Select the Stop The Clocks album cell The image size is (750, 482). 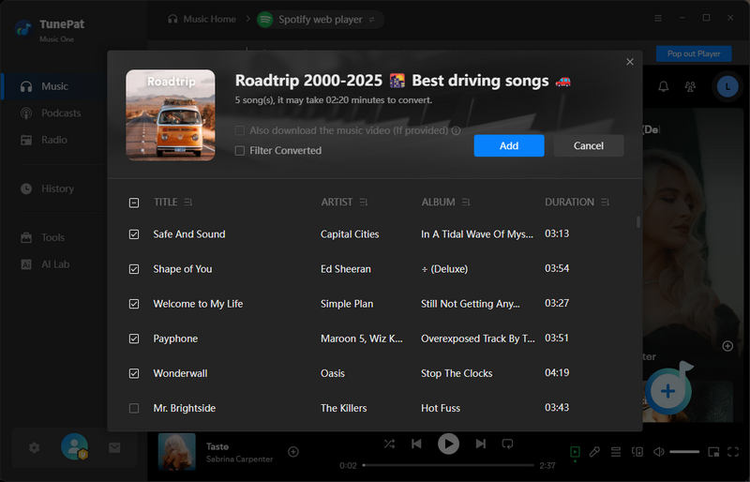click(x=457, y=373)
